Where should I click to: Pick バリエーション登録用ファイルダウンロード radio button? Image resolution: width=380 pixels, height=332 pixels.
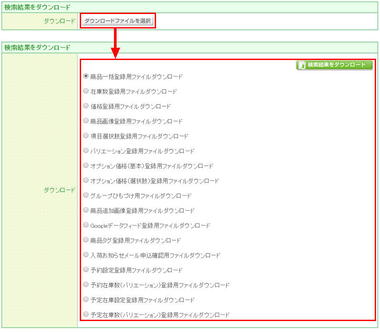point(86,150)
